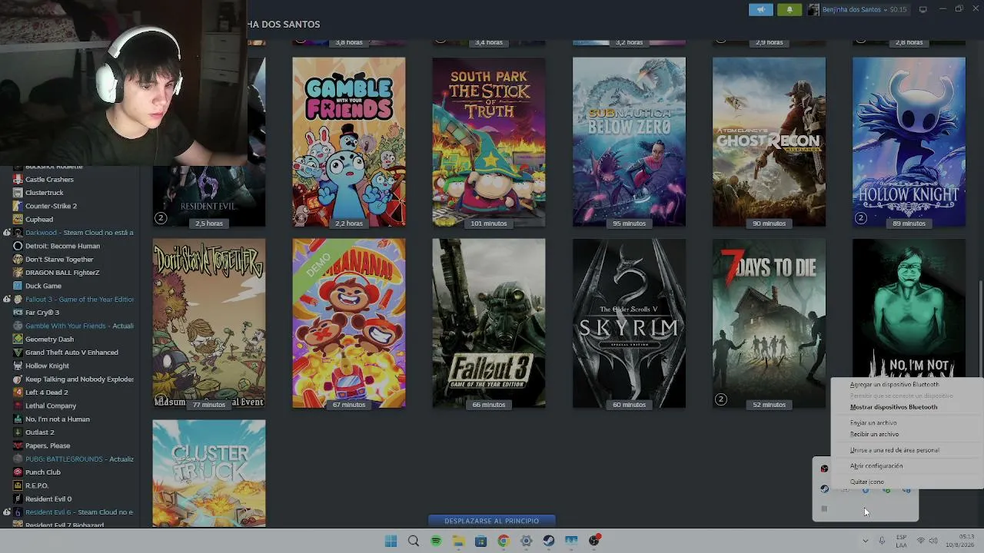Click the cloud sync icon beside Resident Evil 6
984x553 pixels.
pos(7,512)
